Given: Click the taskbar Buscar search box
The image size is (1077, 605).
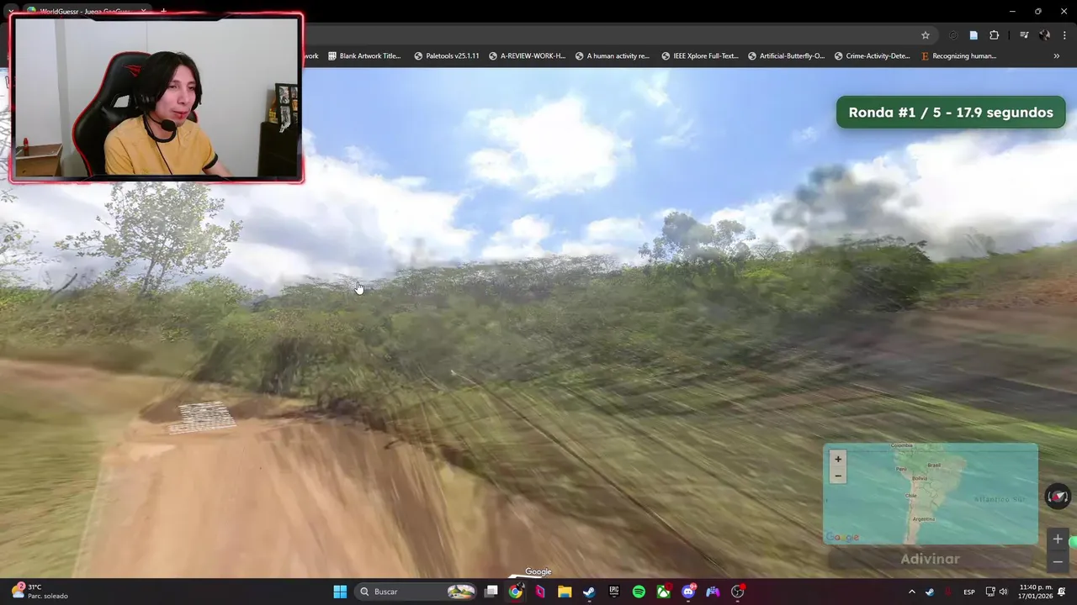Looking at the screenshot, I should point(416,592).
